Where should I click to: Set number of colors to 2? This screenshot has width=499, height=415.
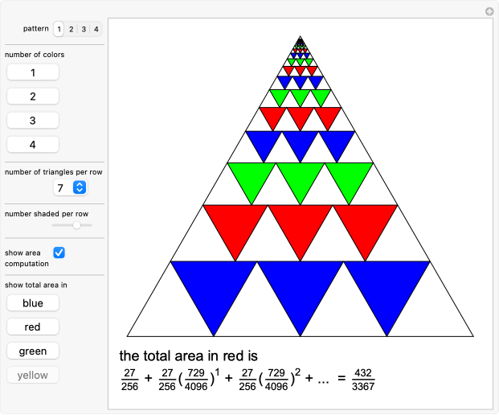tap(33, 97)
